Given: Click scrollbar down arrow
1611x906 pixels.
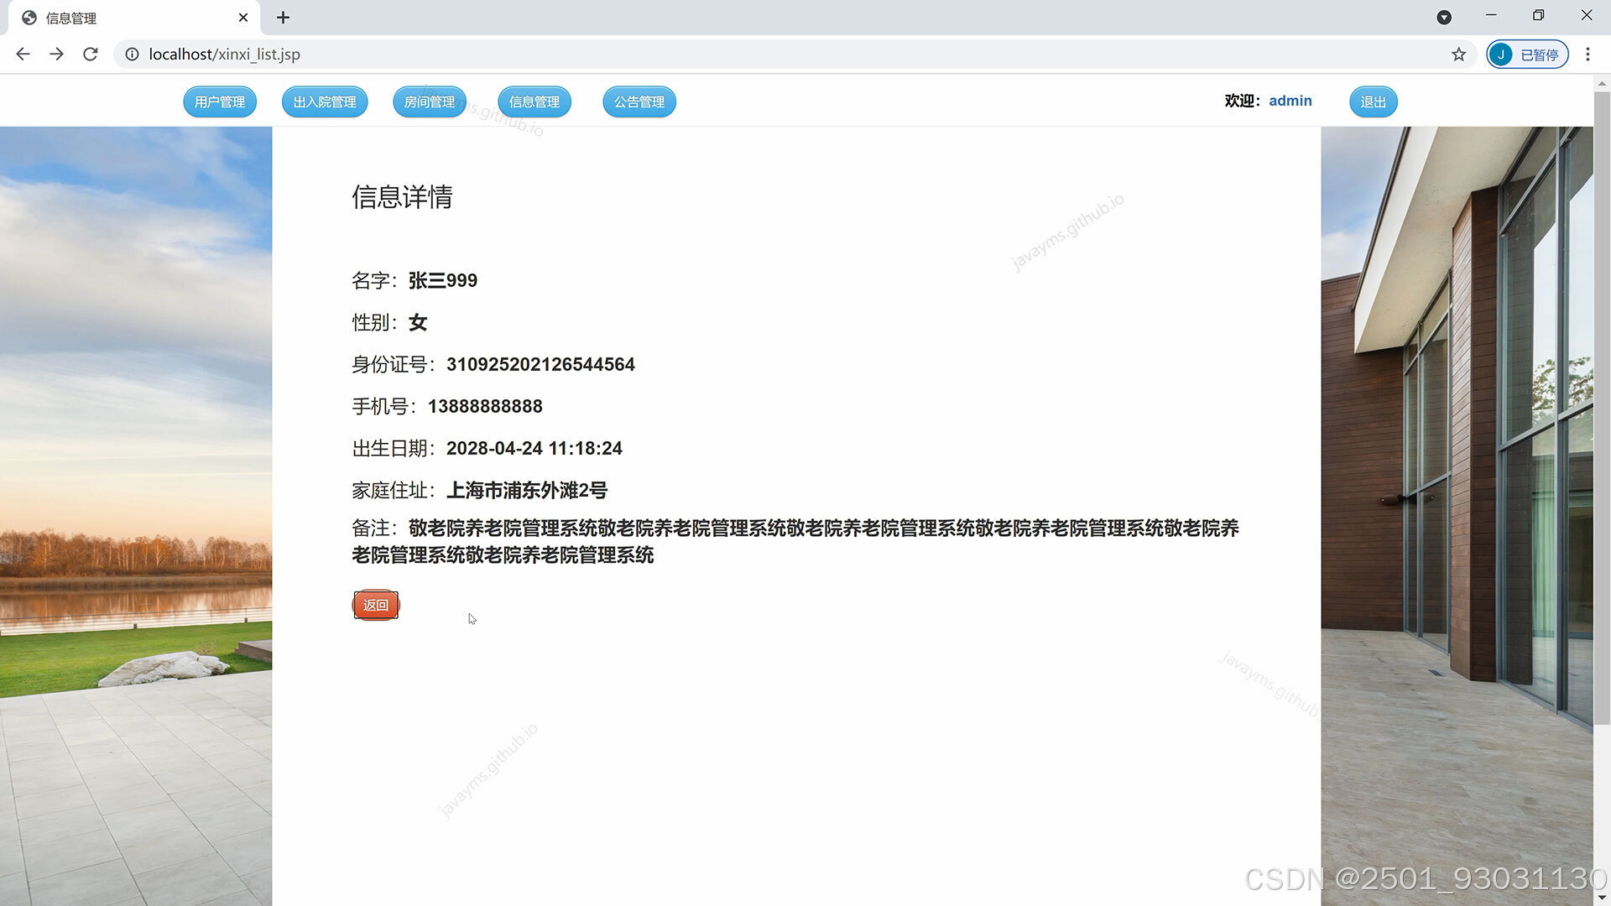Looking at the screenshot, I should click(x=1602, y=898).
